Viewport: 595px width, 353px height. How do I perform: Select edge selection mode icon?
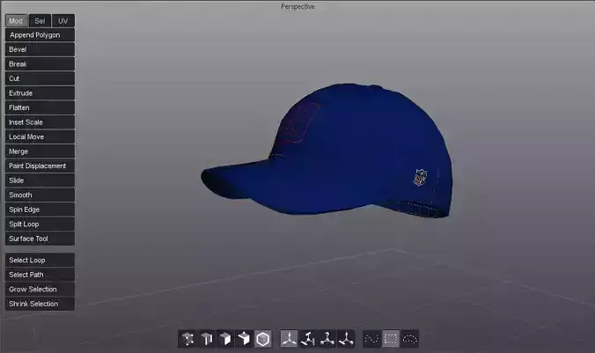coord(207,339)
